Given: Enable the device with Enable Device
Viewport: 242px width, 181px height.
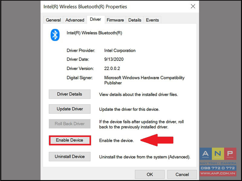Looking at the screenshot, I should click(x=70, y=140).
